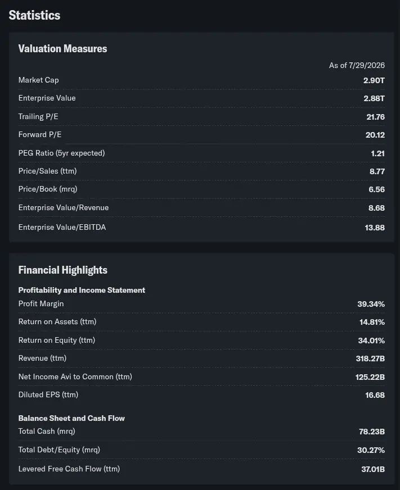This screenshot has height=490, width=400.
Task: Select Enterprise Value/EBITDA value 13.88
Action: point(375,228)
